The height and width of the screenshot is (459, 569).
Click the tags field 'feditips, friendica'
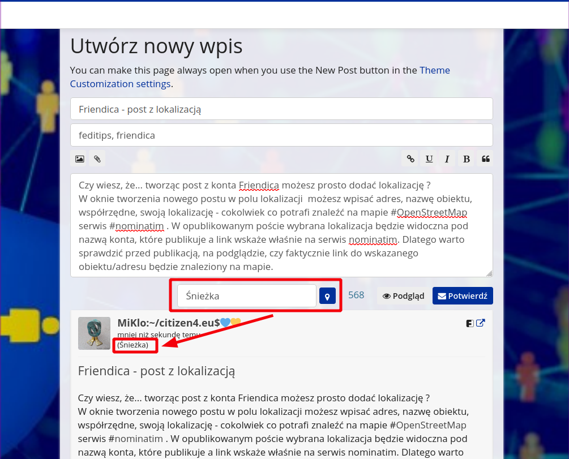point(281,135)
